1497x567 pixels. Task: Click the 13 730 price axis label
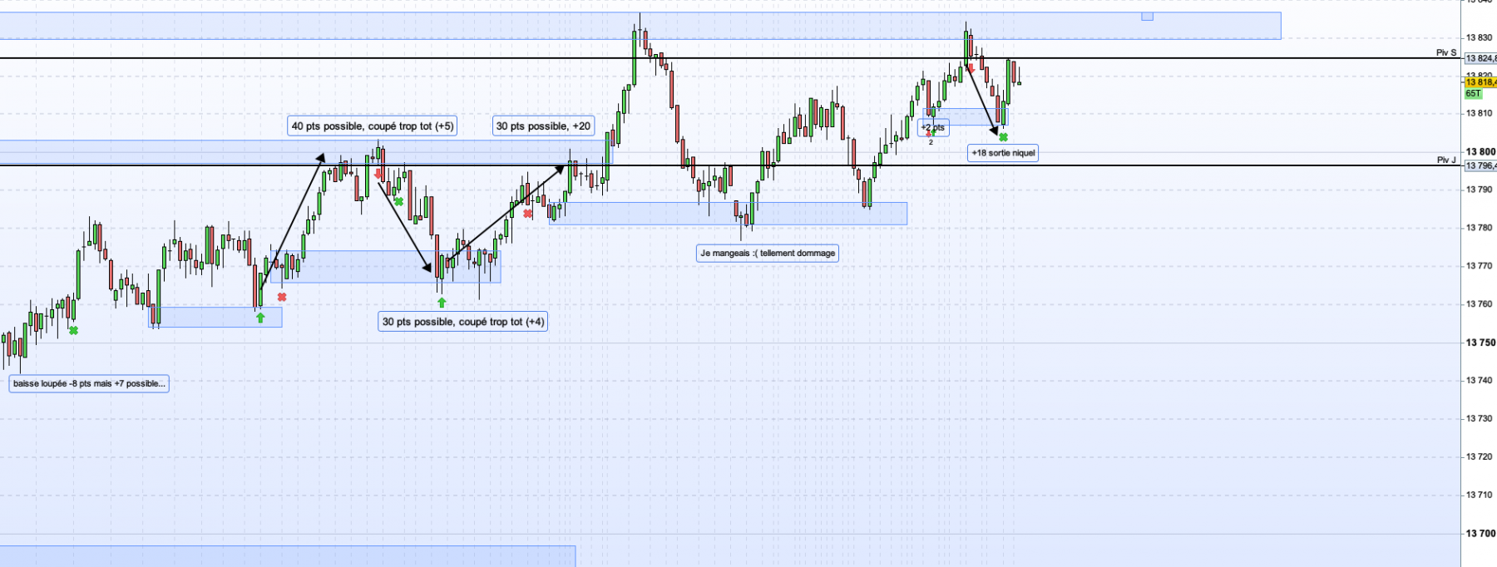pyautogui.click(x=1479, y=418)
